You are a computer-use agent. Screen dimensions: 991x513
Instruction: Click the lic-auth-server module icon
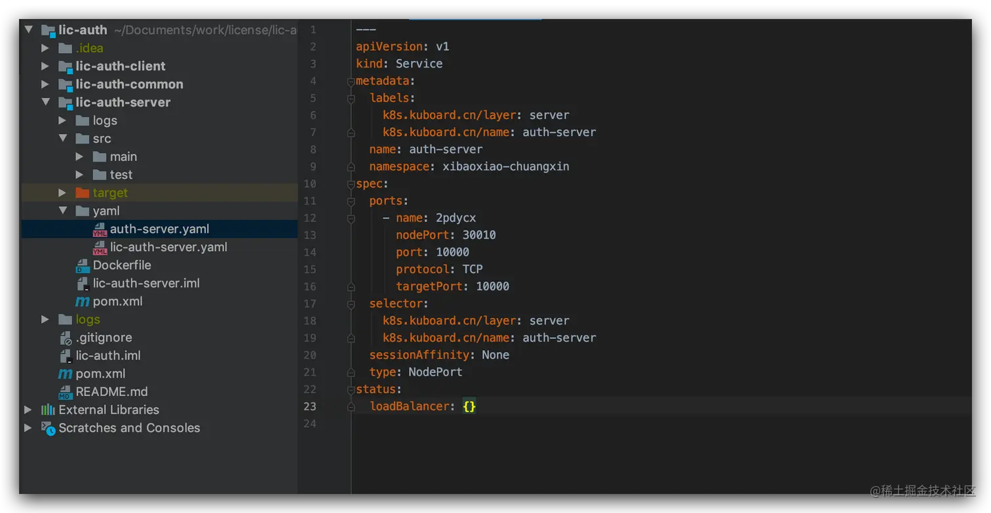coord(65,103)
